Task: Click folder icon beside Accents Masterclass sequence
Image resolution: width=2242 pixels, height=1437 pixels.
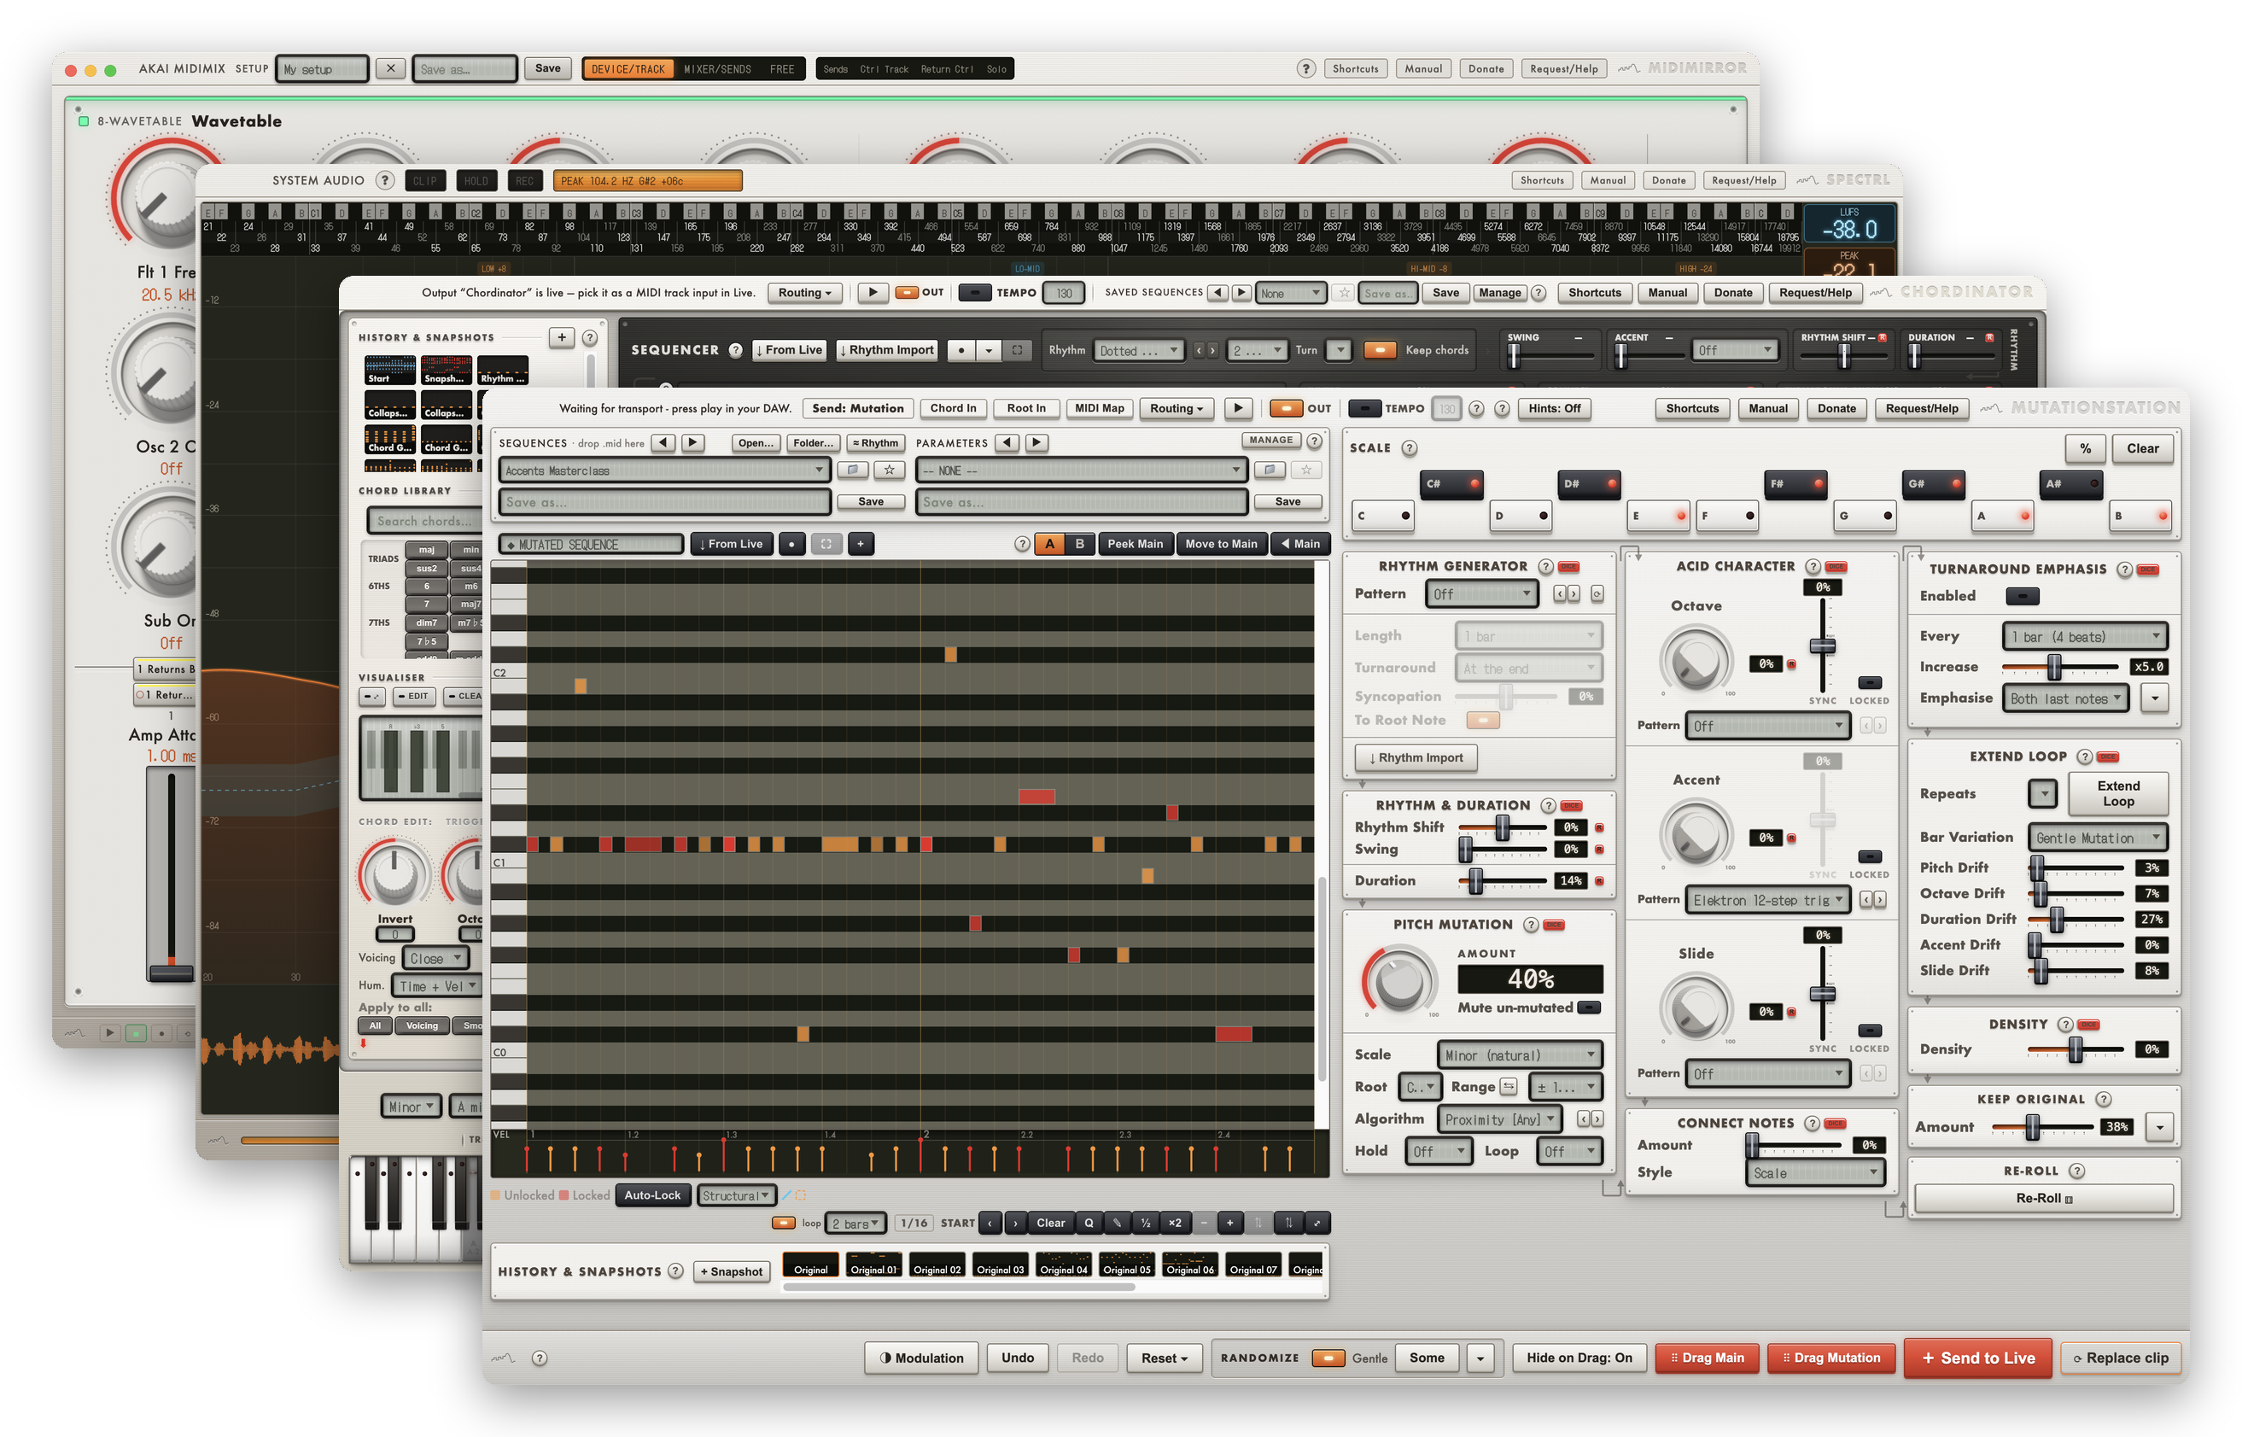Action: coord(852,470)
